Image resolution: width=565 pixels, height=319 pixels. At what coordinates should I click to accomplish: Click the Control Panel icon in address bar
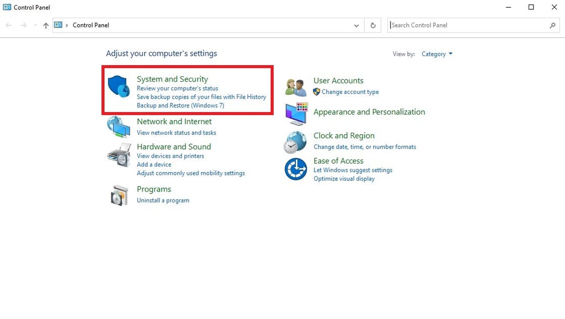pos(58,25)
